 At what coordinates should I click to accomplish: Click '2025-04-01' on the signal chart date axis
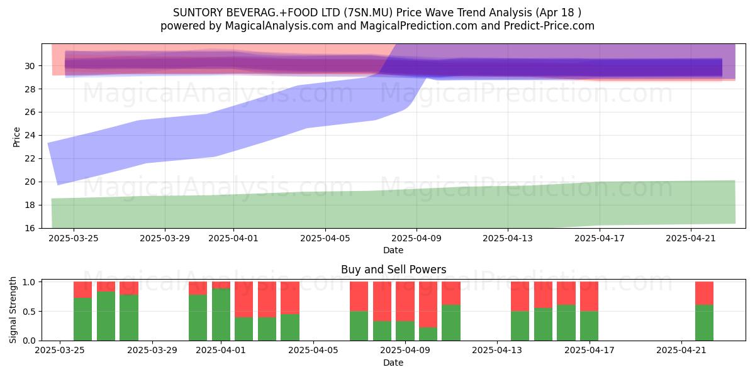(221, 351)
